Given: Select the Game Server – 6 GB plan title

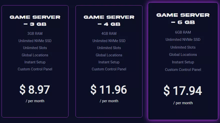Looking at the screenshot, I should click(183, 19).
